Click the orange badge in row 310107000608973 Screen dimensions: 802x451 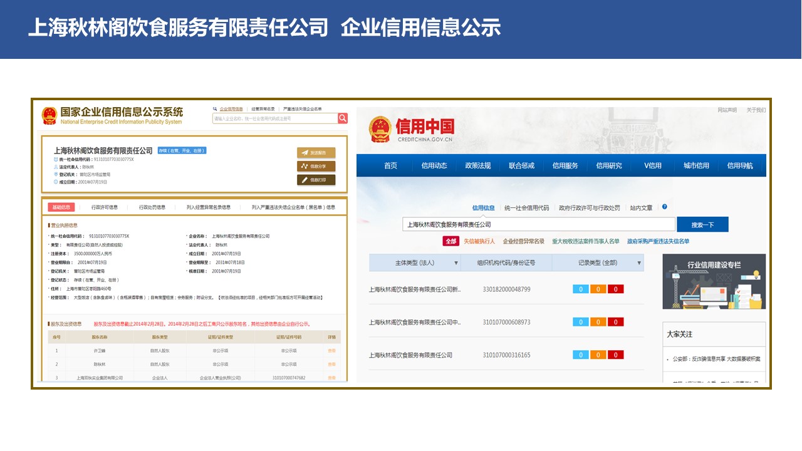tap(598, 322)
